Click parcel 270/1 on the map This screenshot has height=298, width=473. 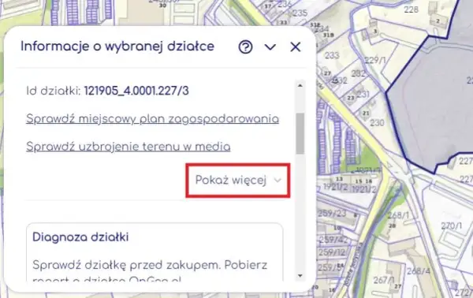(x=451, y=225)
